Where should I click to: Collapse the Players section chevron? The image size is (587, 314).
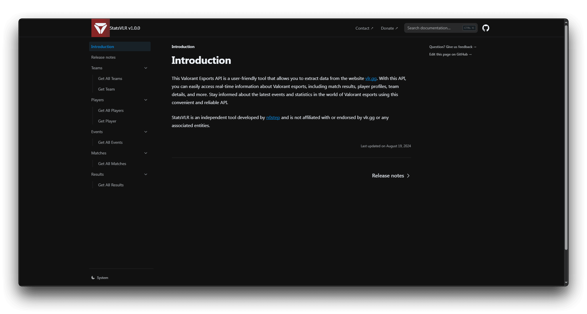point(146,100)
